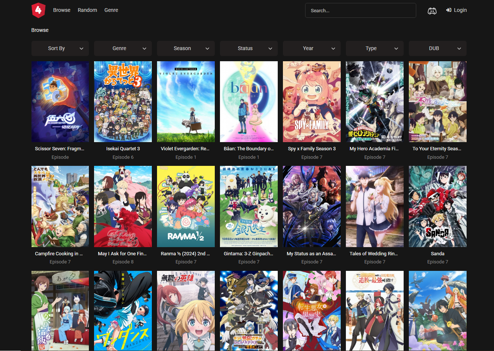The image size is (494, 351).
Task: Expand the Sort By dropdown
Action: 60,48
